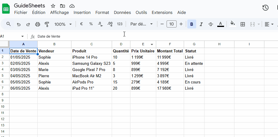Select date cell 05/05/2025
This screenshot has width=278, height=137.
click(x=23, y=82)
